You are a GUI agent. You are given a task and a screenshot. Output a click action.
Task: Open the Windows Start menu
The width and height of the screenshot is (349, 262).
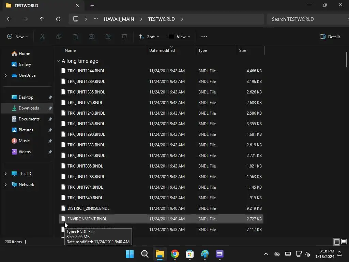point(130,254)
